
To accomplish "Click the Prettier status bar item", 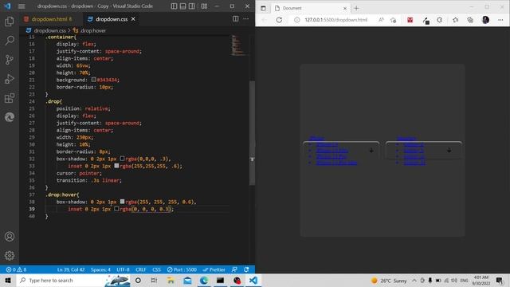I will click(x=214, y=269).
